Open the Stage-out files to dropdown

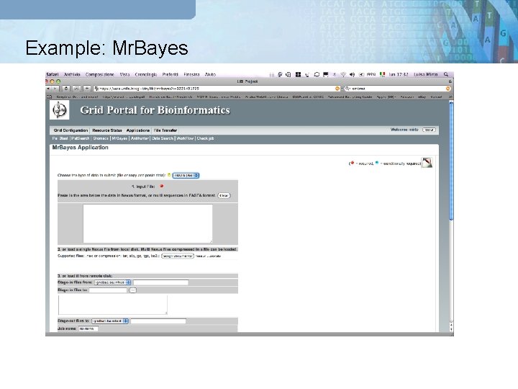110,321
